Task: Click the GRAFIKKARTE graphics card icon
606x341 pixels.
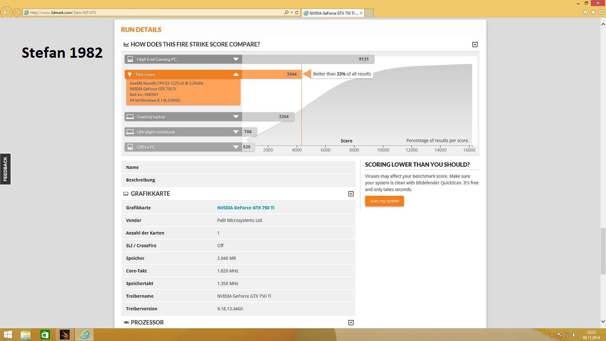Action: 126,194
